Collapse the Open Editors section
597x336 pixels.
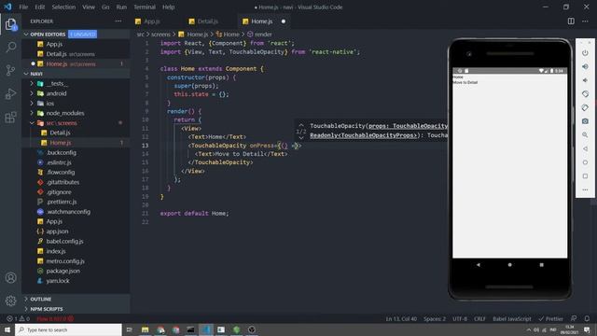48,35
